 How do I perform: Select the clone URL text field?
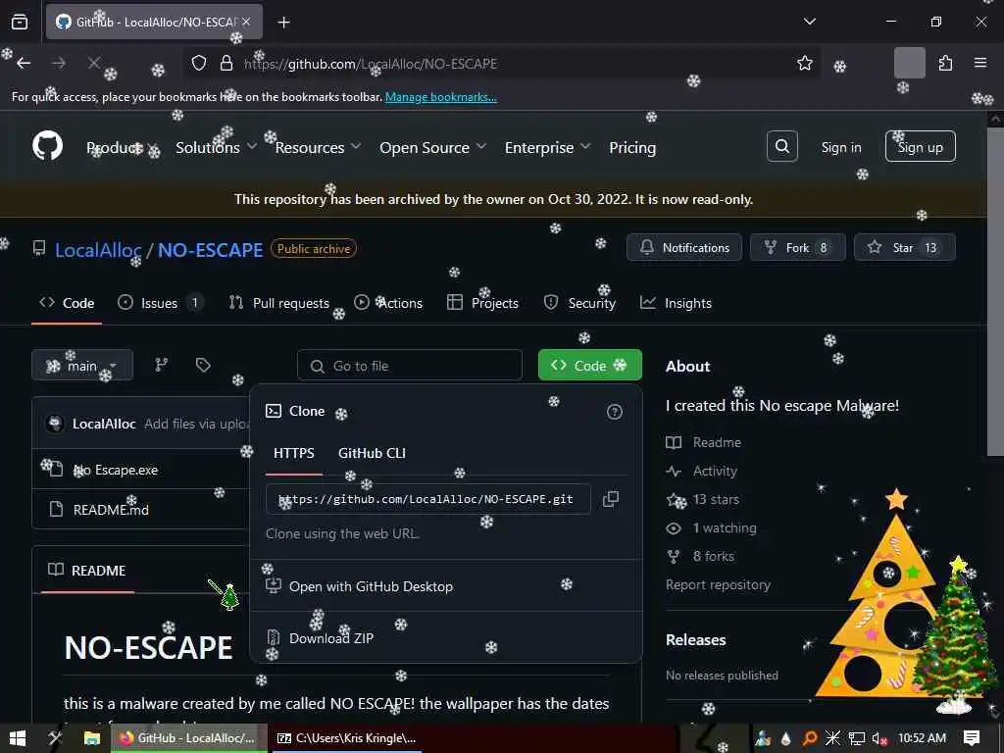point(427,499)
